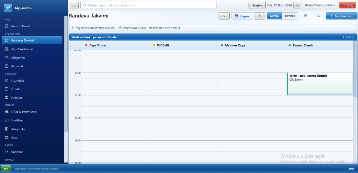The width and height of the screenshot is (358, 173).
Task: Click the Ürün & Paket Satışı icon
Action: [7, 112]
